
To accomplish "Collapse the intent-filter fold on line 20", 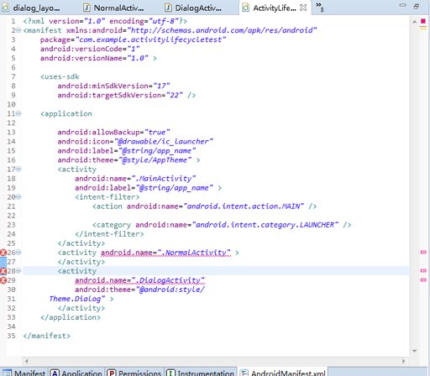I will (x=18, y=196).
